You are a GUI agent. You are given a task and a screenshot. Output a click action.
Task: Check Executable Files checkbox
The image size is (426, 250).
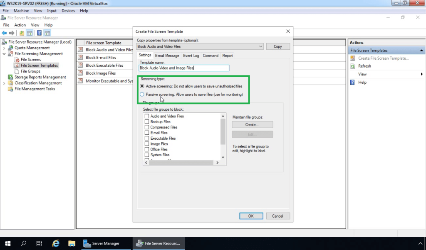(x=147, y=138)
